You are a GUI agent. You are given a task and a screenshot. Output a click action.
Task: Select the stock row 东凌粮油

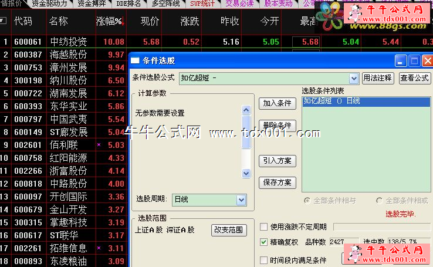[x=69, y=261]
